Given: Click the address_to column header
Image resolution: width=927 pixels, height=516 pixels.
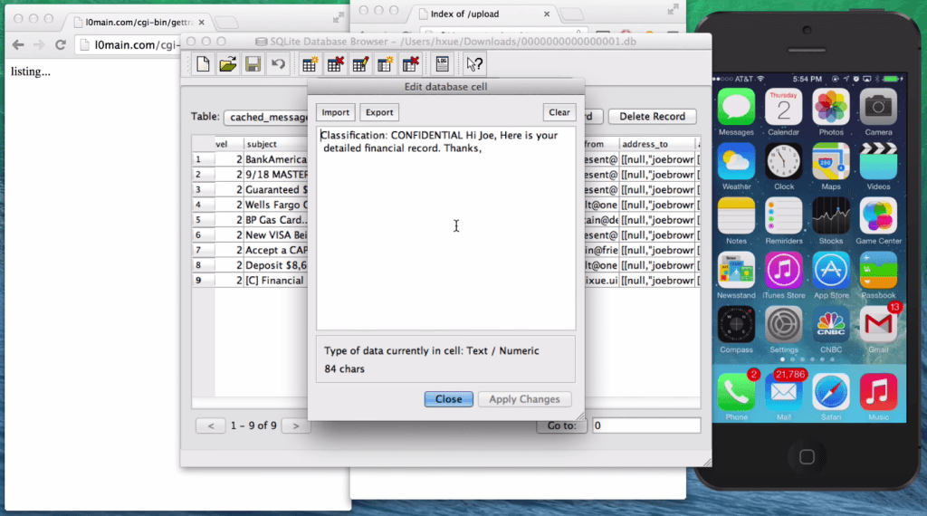Looking at the screenshot, I should click(x=657, y=144).
